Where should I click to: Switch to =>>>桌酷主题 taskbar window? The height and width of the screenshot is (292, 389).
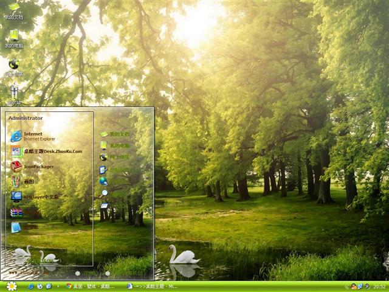152,287
